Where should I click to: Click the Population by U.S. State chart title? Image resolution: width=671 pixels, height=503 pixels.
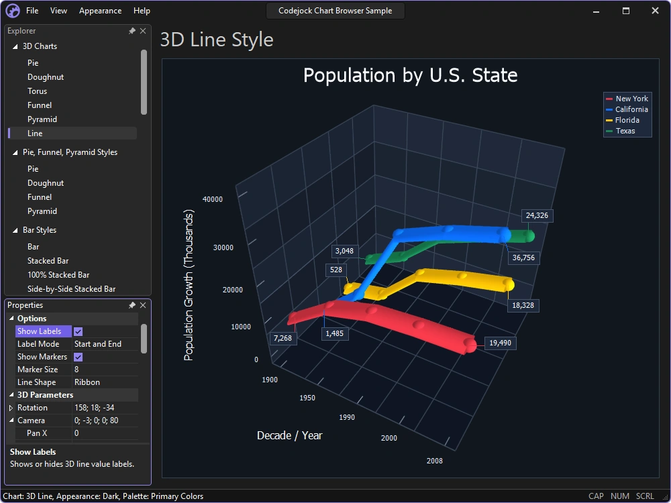pyautogui.click(x=411, y=75)
